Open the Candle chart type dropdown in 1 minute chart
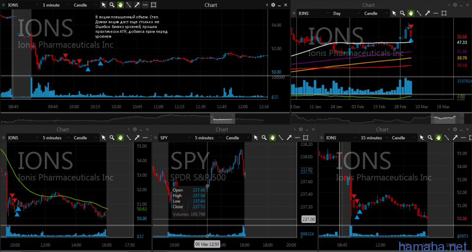The image size is (472, 252). (x=85, y=5)
